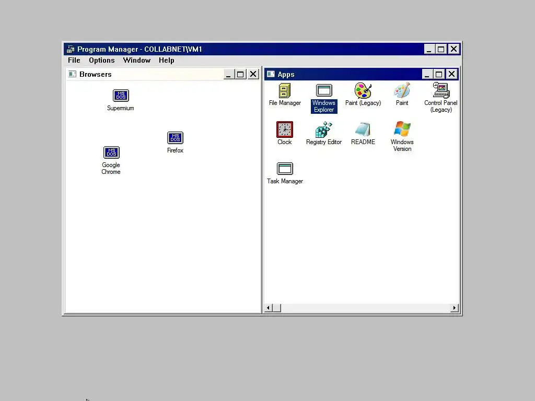Close the Apps group window
The width and height of the screenshot is (535, 401).
click(451, 74)
